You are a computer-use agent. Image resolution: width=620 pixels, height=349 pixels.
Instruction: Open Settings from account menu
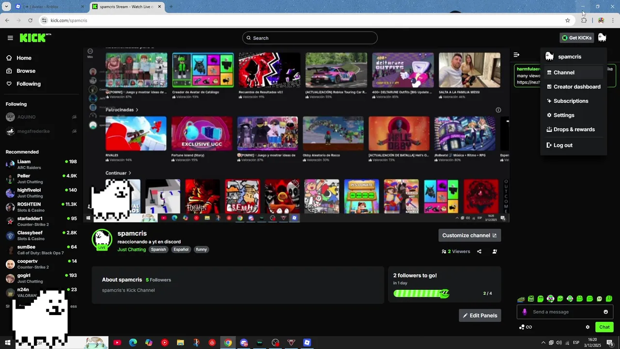(573, 115)
